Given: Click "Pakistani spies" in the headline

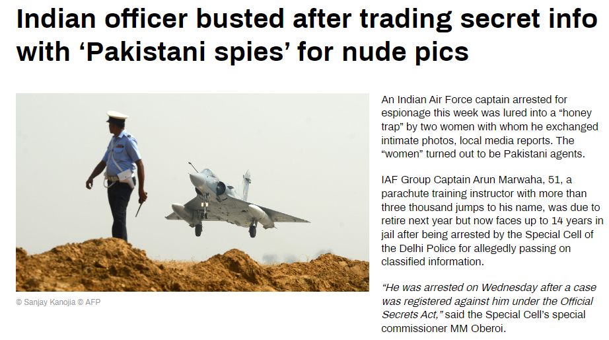Looking at the screenshot, I should point(185,52).
